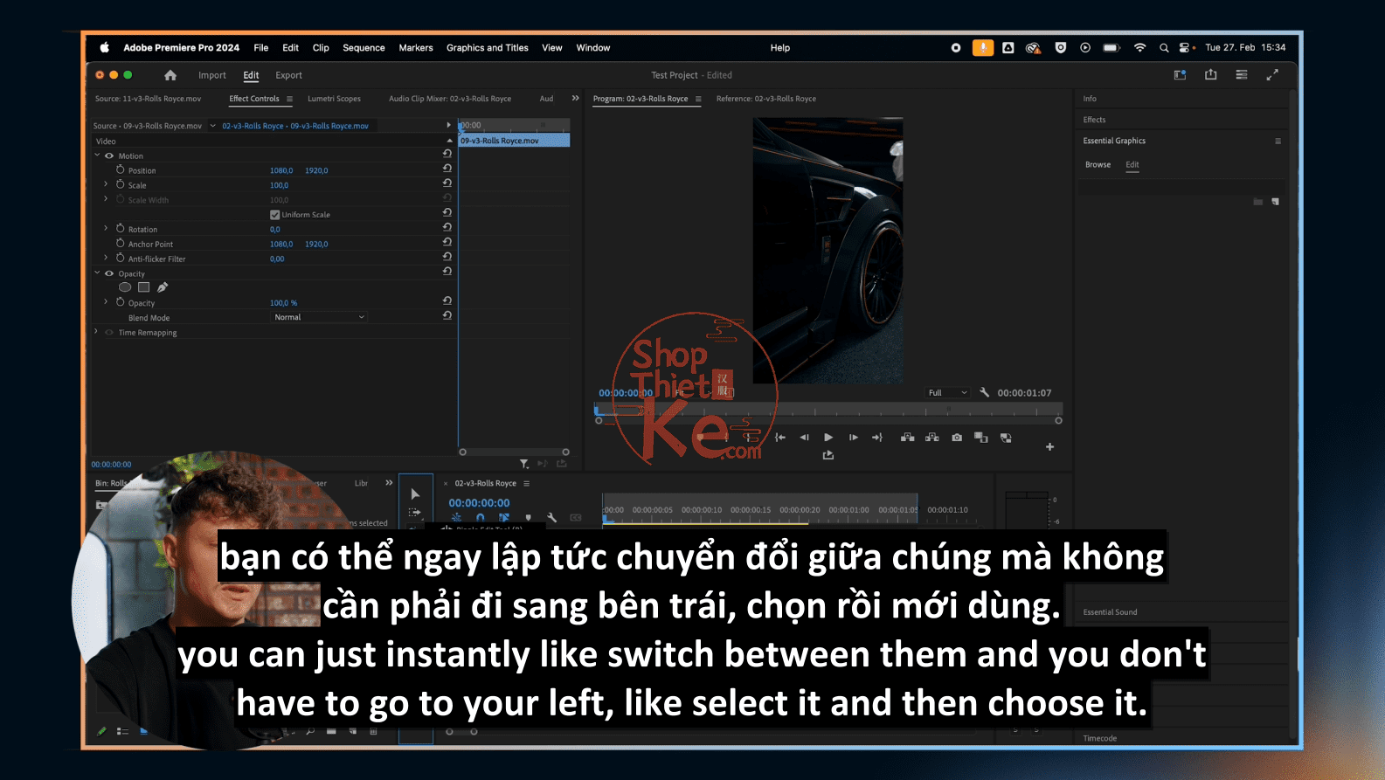This screenshot has height=780, width=1385.
Task: Open the Browse tab in Essential Graphics
Action: 1098,164
